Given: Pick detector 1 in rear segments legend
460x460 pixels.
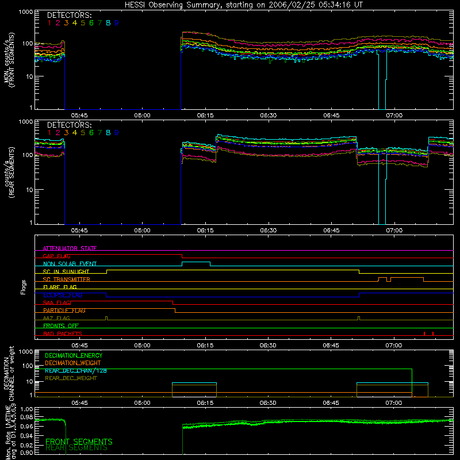Looking at the screenshot, I should [49, 133].
